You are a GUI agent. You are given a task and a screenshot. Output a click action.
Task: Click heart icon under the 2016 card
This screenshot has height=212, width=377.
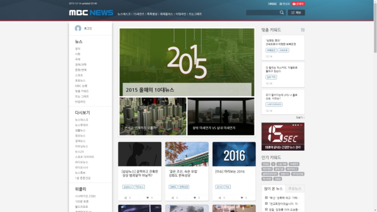click(x=242, y=198)
